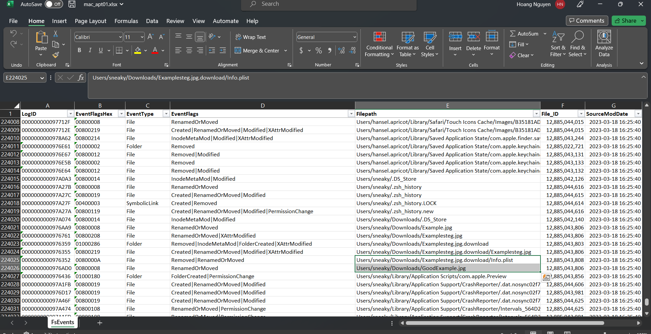Open Conditional Formatting options
The width and height of the screenshot is (651, 334).
pyautogui.click(x=379, y=44)
